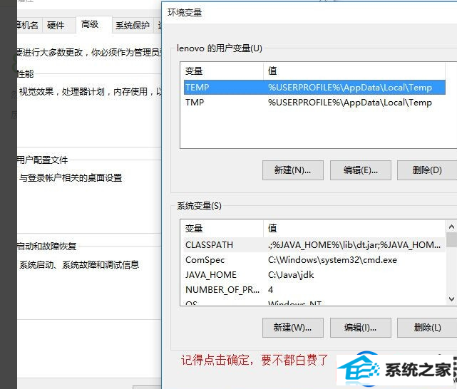Click system variables scrollbar down arrow
The height and width of the screenshot is (389, 457).
tap(451, 300)
